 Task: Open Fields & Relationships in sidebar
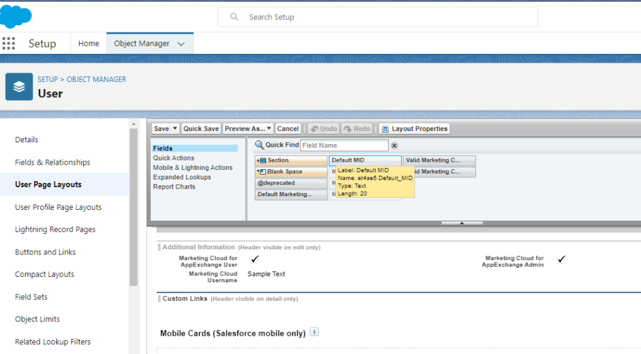53,162
